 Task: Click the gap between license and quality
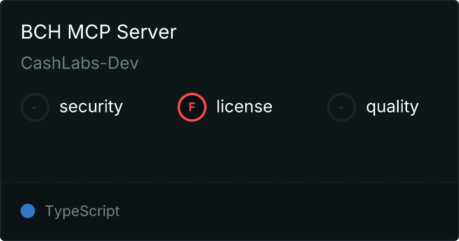(x=300, y=107)
